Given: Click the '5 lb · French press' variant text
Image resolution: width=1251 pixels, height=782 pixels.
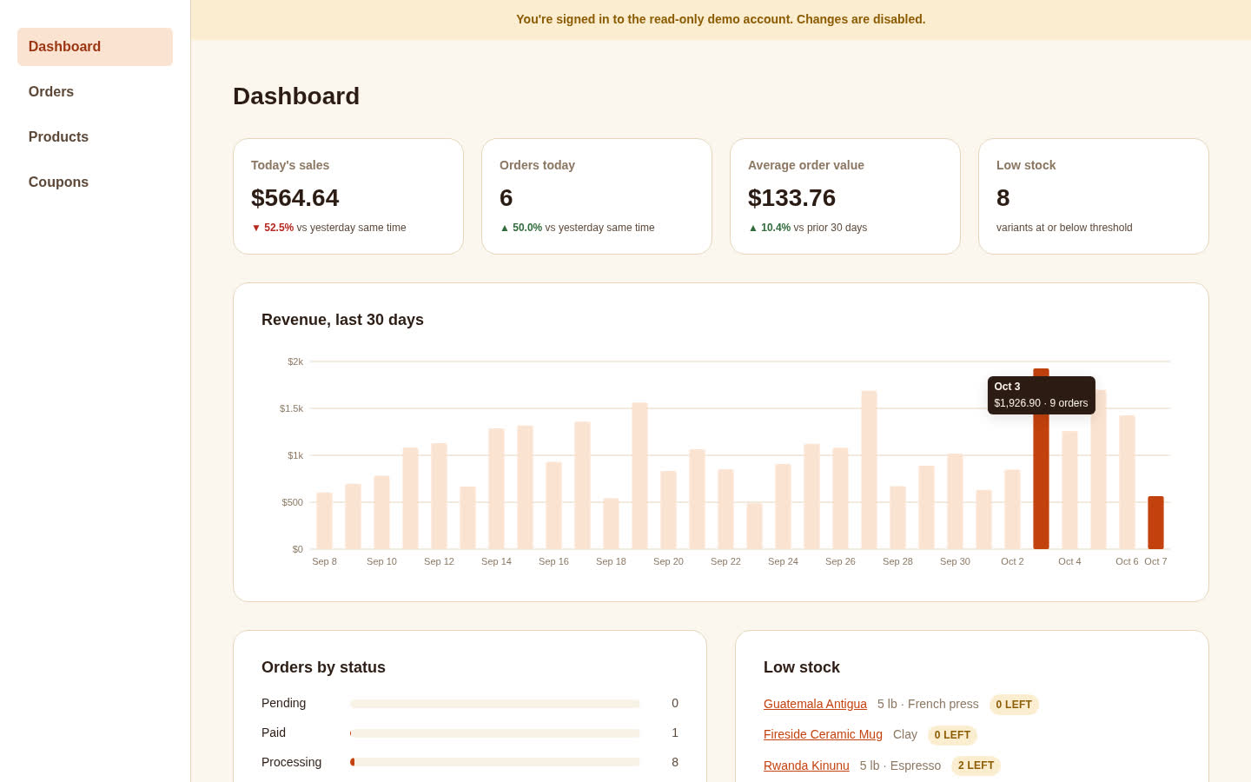Looking at the screenshot, I should [x=928, y=704].
